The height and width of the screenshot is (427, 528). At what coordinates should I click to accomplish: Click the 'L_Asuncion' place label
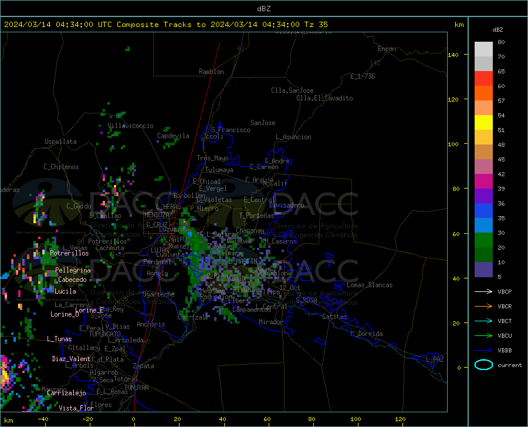tap(293, 137)
